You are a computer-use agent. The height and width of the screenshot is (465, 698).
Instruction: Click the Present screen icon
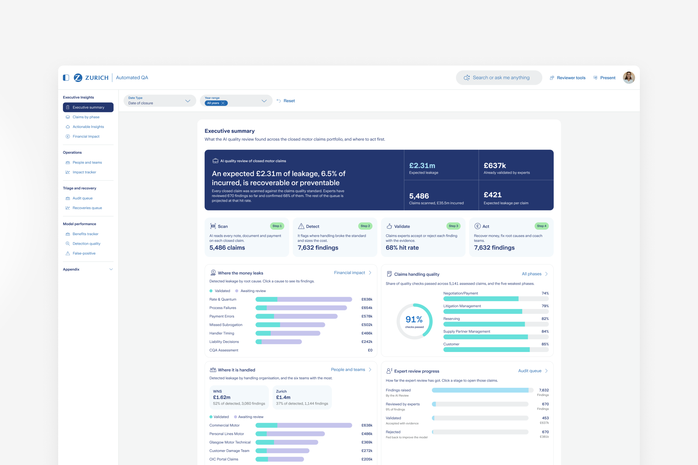595,78
